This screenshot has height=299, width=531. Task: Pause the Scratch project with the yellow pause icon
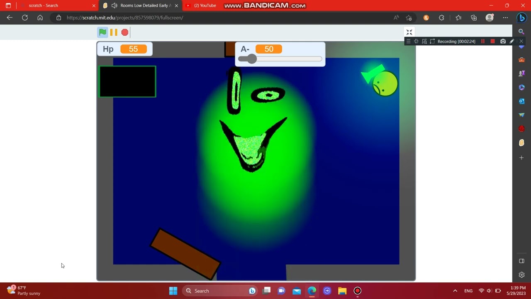point(114,32)
